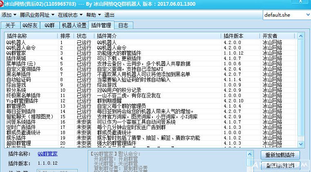Select the QQ机器人 plugin row name
Screen dimensions: 311x172
click(x=16, y=42)
